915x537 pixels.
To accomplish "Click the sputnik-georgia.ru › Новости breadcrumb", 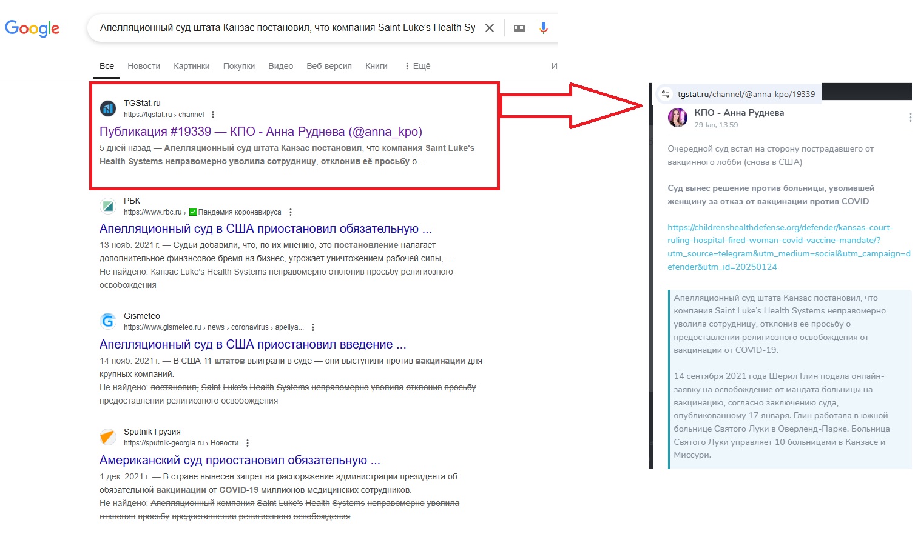I will point(181,443).
